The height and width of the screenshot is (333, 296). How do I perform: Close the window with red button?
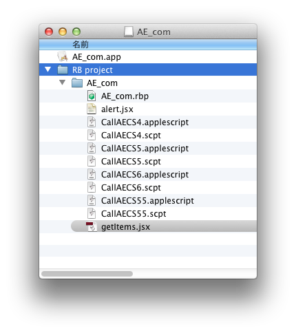49,32
